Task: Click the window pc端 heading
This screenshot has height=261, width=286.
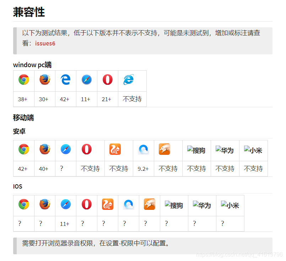Action: [32, 65]
